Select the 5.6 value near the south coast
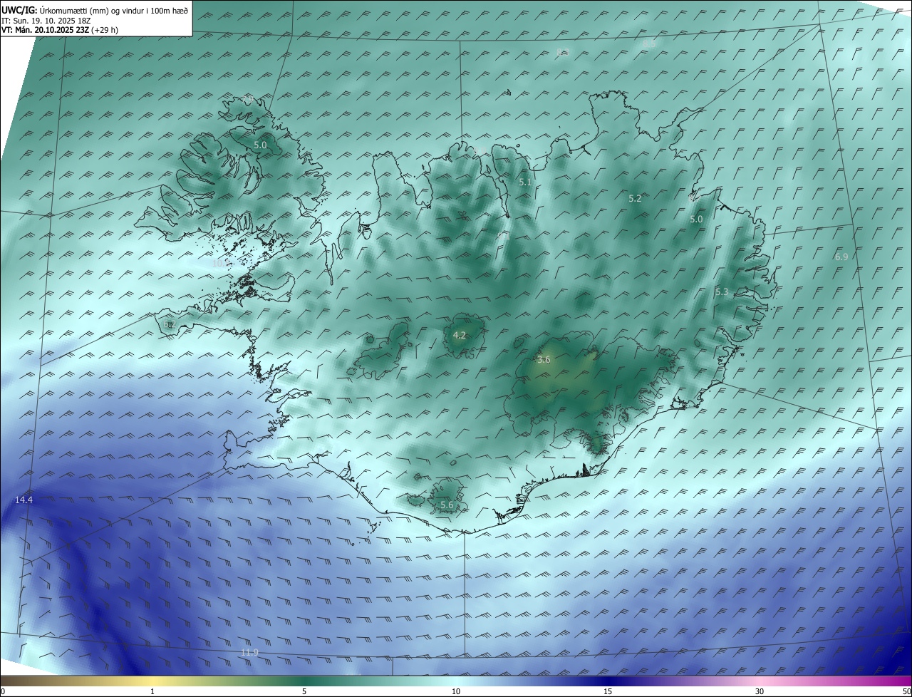 [x=447, y=505]
